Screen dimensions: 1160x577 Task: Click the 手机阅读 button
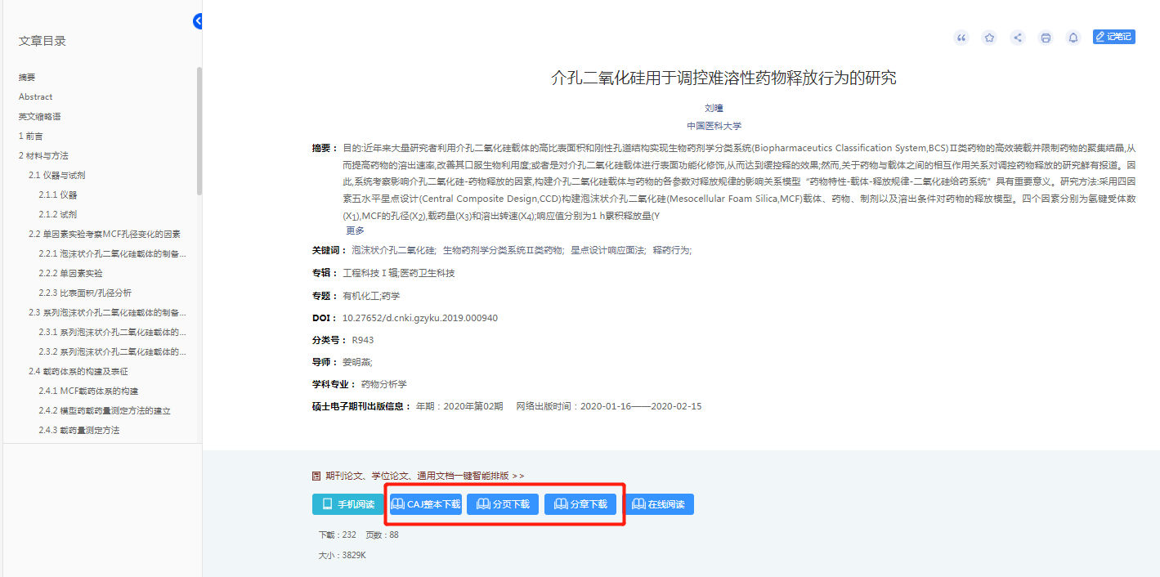point(348,504)
